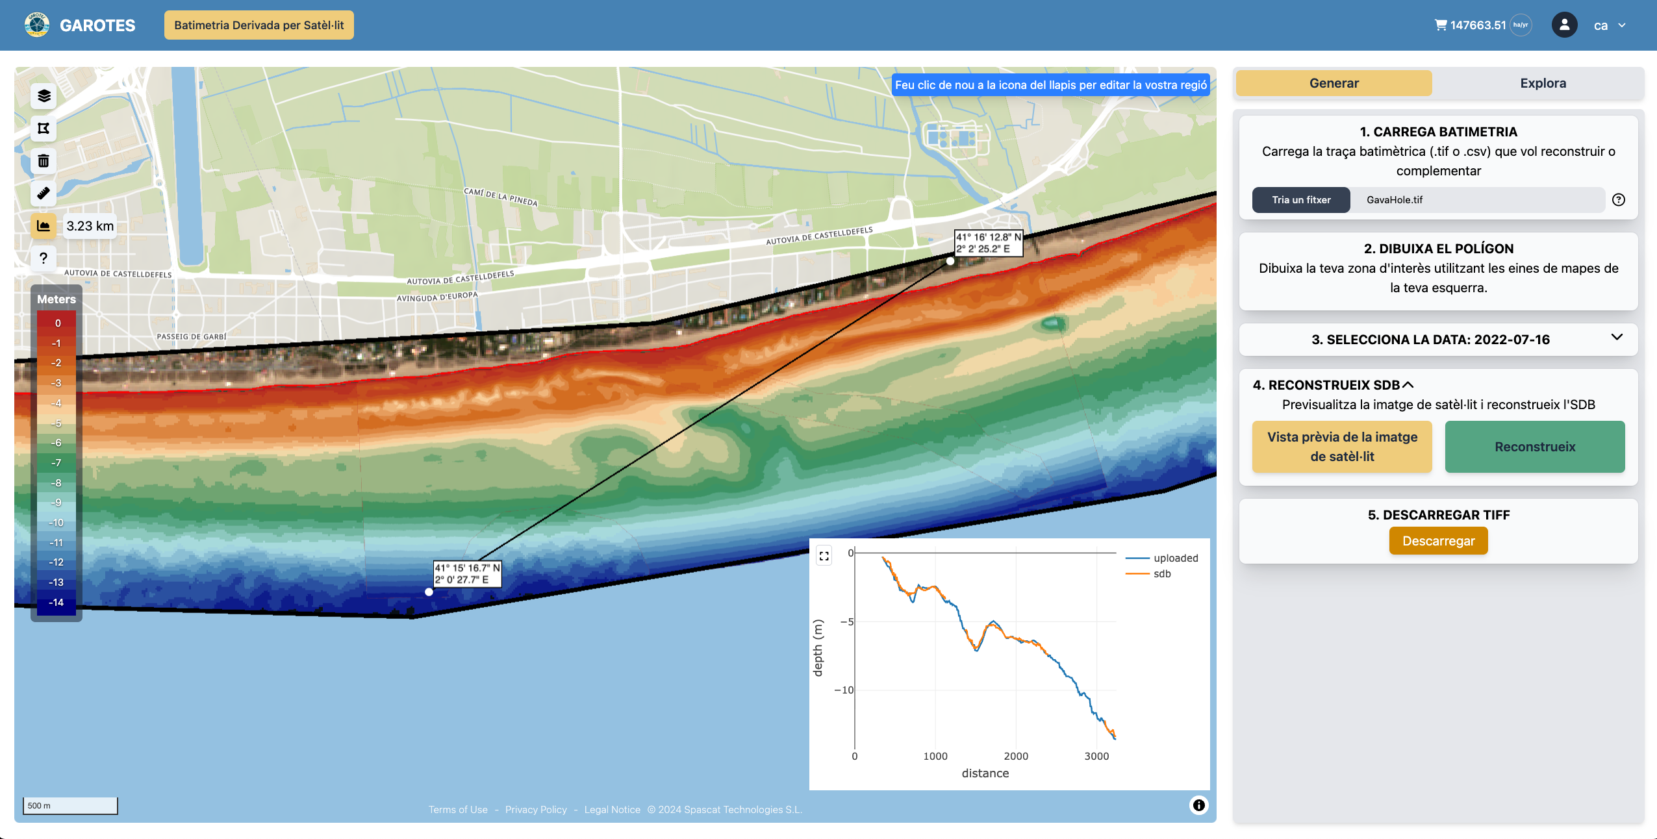Expand the depth chart to fullscreen

click(824, 556)
